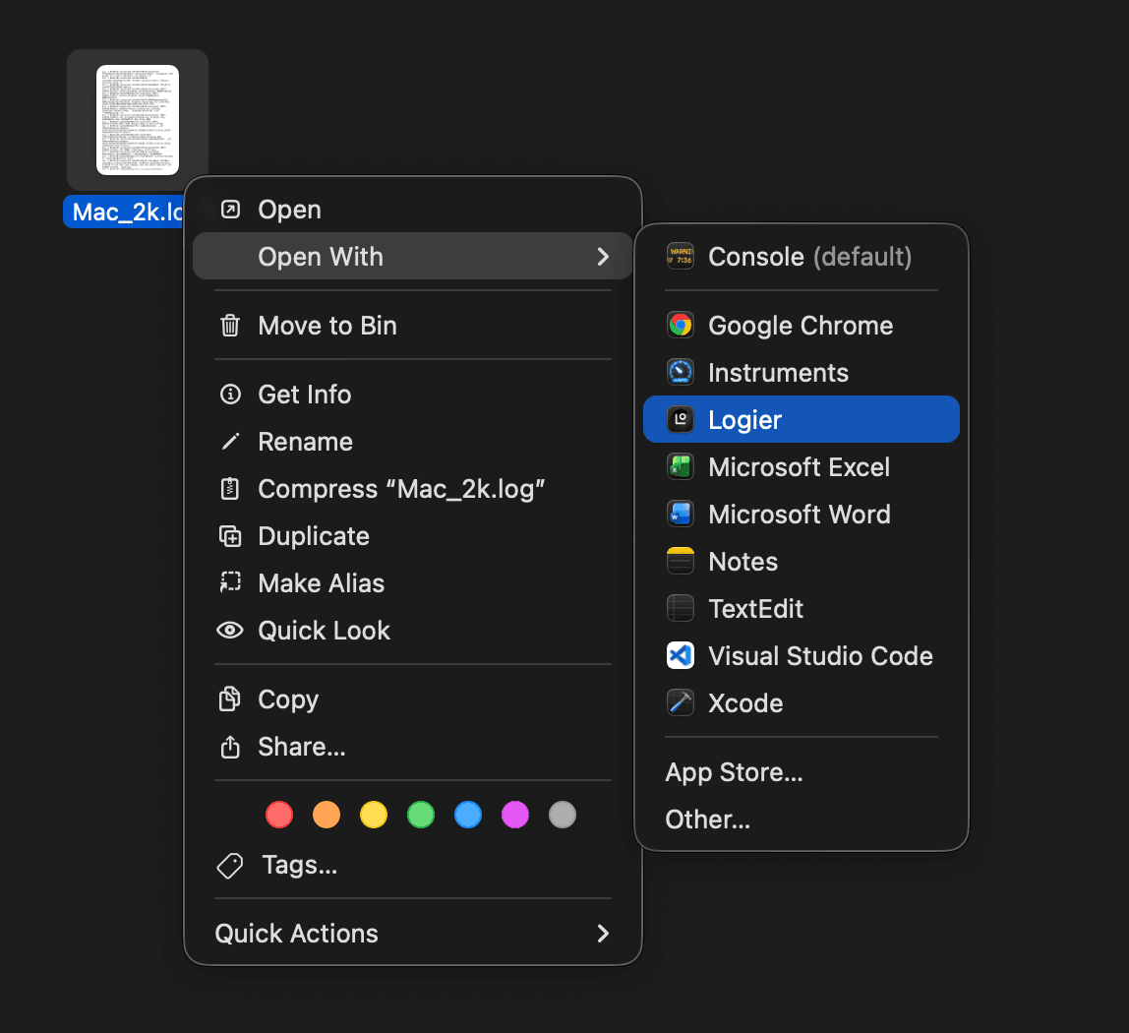Click the Microsoft Excel icon

coord(681,466)
